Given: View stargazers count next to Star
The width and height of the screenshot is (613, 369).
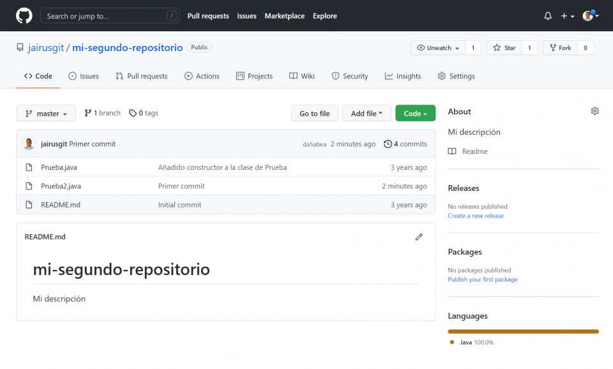Looking at the screenshot, I should [x=529, y=48].
